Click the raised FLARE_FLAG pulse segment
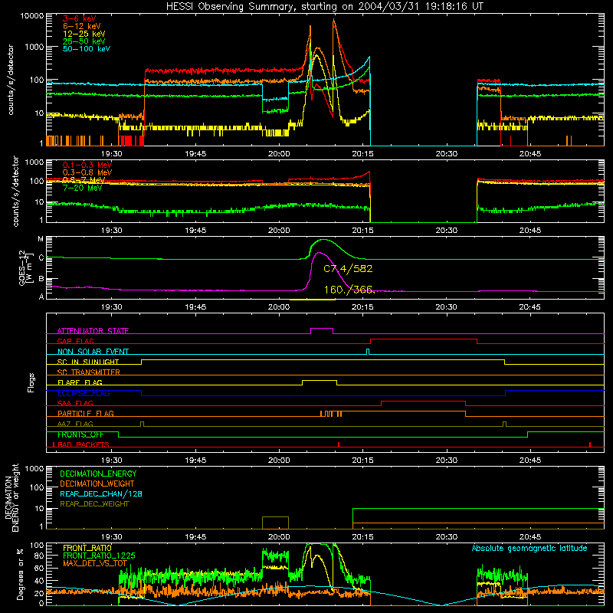613x613 pixels. pyautogui.click(x=320, y=380)
